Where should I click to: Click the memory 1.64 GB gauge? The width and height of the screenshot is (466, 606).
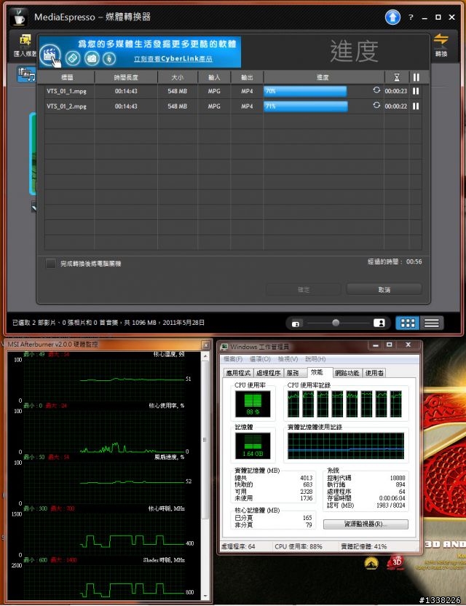[x=253, y=445]
